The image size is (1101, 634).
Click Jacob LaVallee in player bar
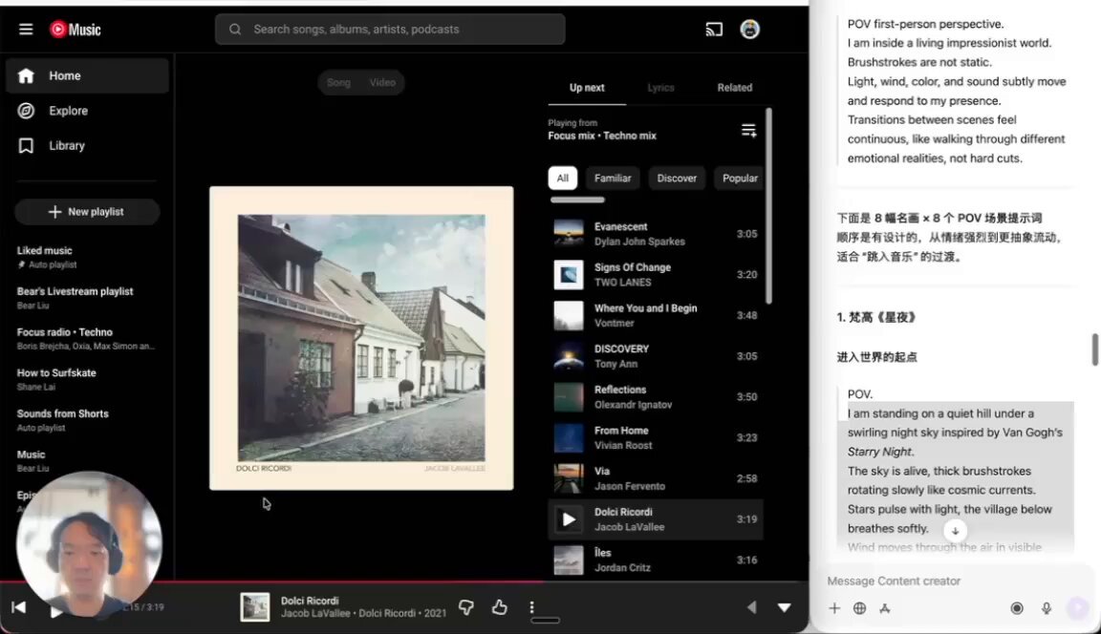[x=315, y=614]
